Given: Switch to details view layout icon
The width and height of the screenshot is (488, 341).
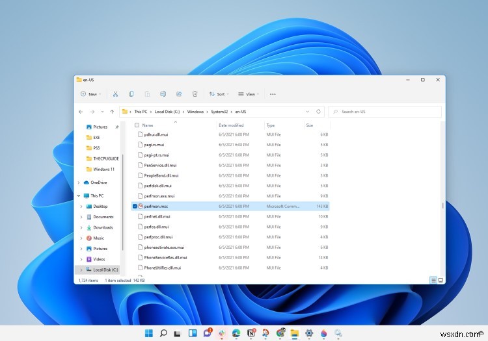Looking at the screenshot, I should click(x=433, y=280).
